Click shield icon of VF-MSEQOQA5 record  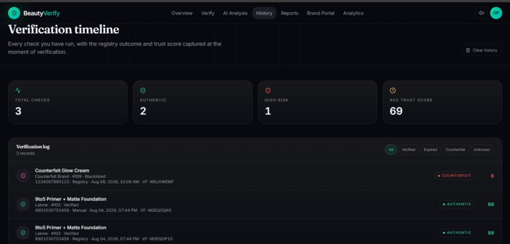[23, 204]
